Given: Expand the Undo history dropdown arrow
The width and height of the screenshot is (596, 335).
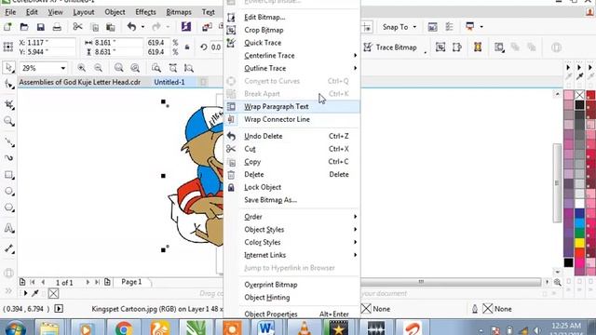Looking at the screenshot, I should coord(142,27).
